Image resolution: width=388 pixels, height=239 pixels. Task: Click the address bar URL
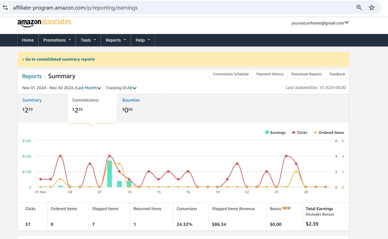75,8
